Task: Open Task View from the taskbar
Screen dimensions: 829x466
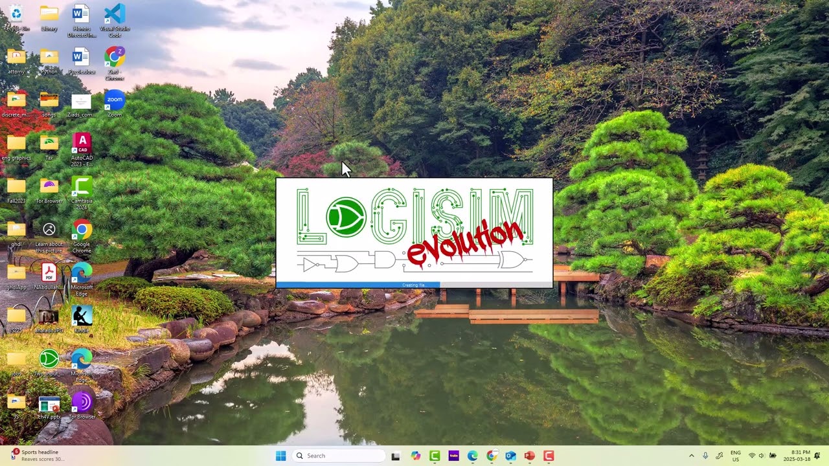Action: tap(396, 456)
